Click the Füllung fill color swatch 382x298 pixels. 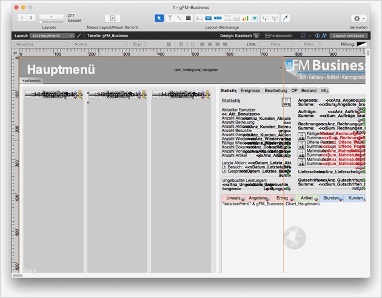(362, 44)
